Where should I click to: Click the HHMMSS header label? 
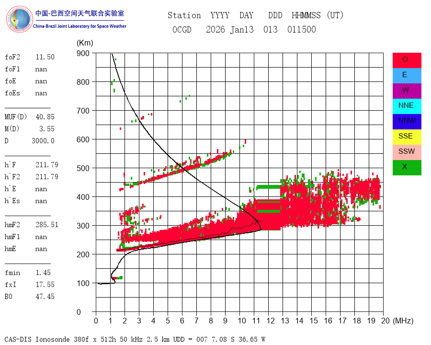point(306,15)
